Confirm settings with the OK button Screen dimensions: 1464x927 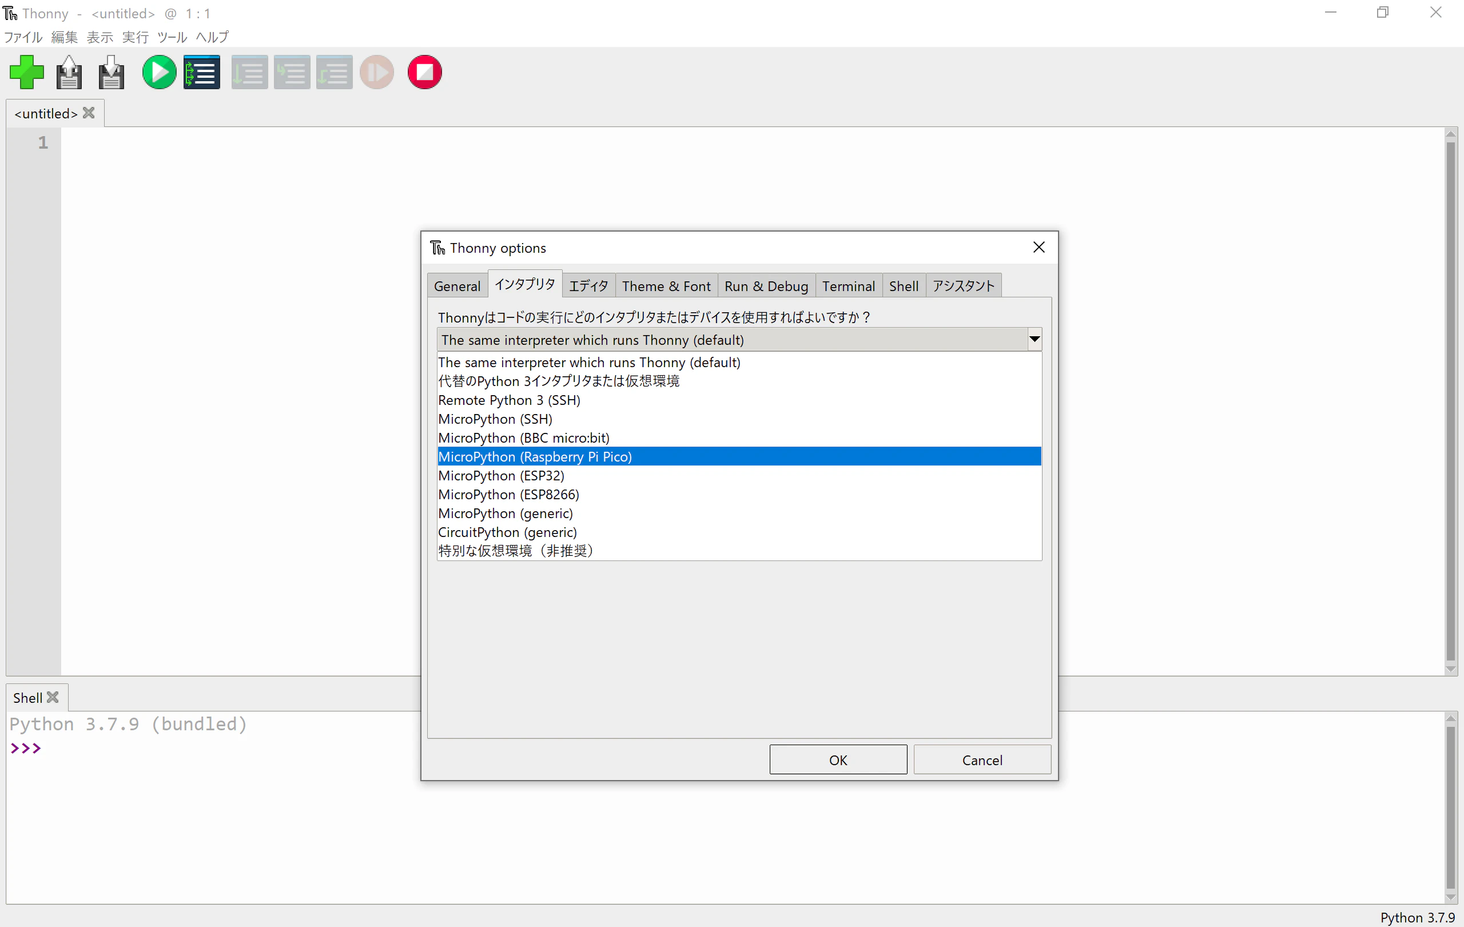click(838, 760)
